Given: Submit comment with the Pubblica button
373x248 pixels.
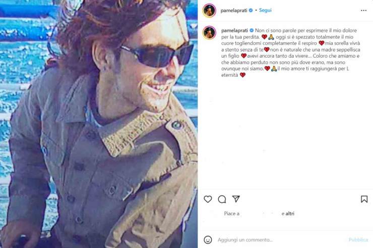Looking at the screenshot, I should (x=358, y=239).
